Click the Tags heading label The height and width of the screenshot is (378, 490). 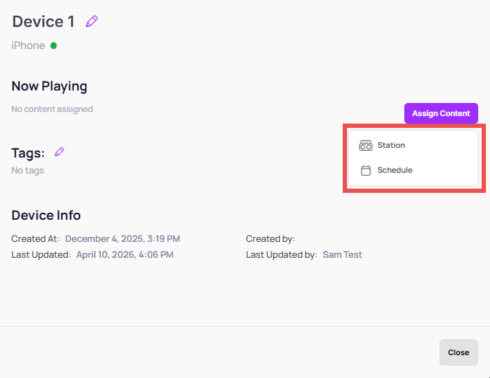[x=28, y=153]
